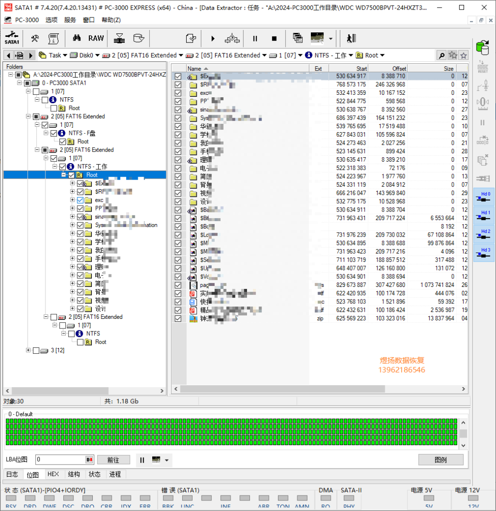Viewport: 496px width, 511px height.
Task: Open the dropdown next to the map view icon
Action: tap(331, 39)
